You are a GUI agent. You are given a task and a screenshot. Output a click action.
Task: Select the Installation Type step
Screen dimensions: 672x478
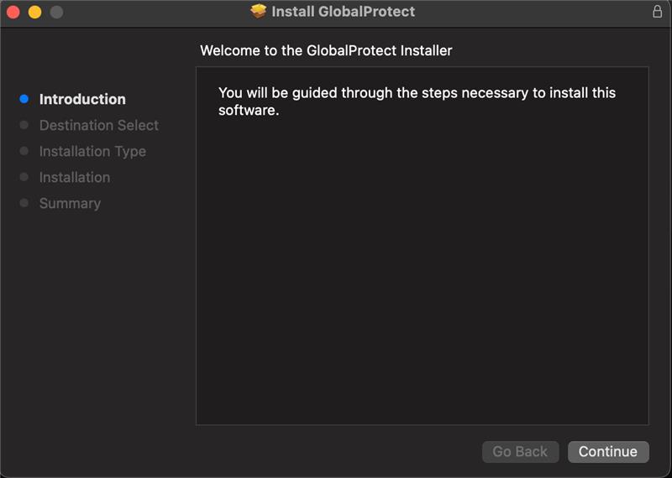(x=92, y=152)
